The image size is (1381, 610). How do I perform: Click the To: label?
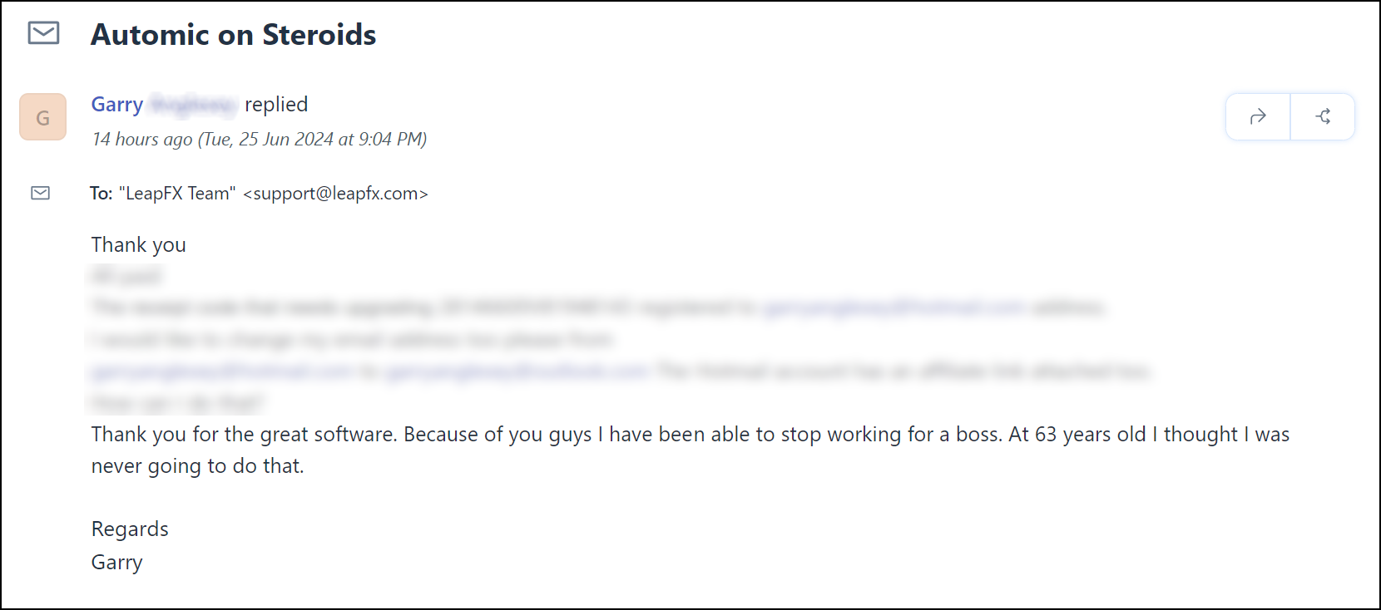[101, 194]
